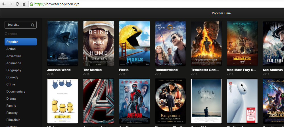Open the Gone Girl poster
Screen dimensions: 284x127
click(206, 101)
